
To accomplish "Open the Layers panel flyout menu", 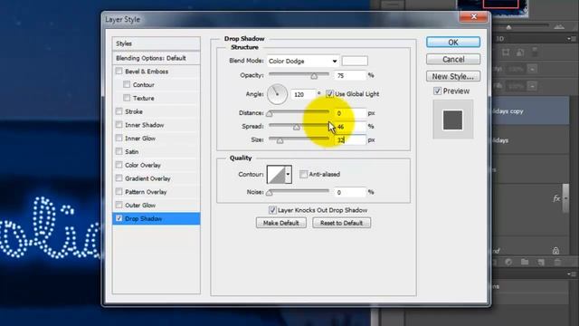I will coord(573,38).
